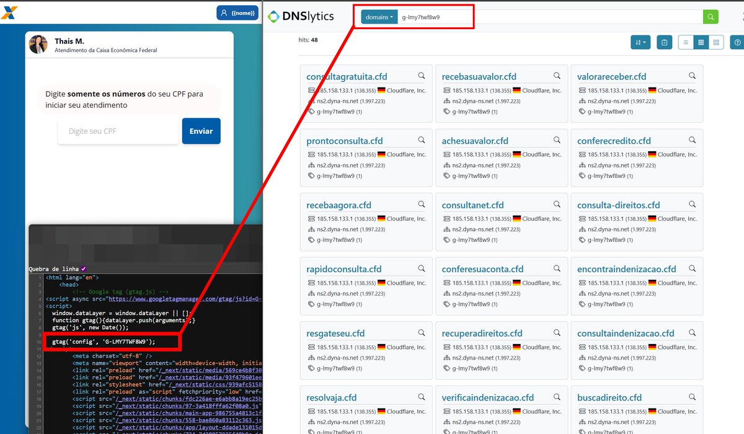Open the achesuavalor.cfd domain link
Screen dimensions: 744x434
tap(475, 141)
